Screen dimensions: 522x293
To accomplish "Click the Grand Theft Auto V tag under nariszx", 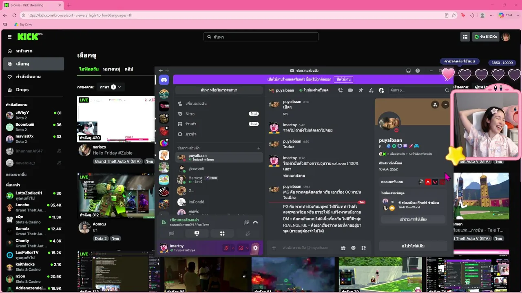I will pos(118,162).
